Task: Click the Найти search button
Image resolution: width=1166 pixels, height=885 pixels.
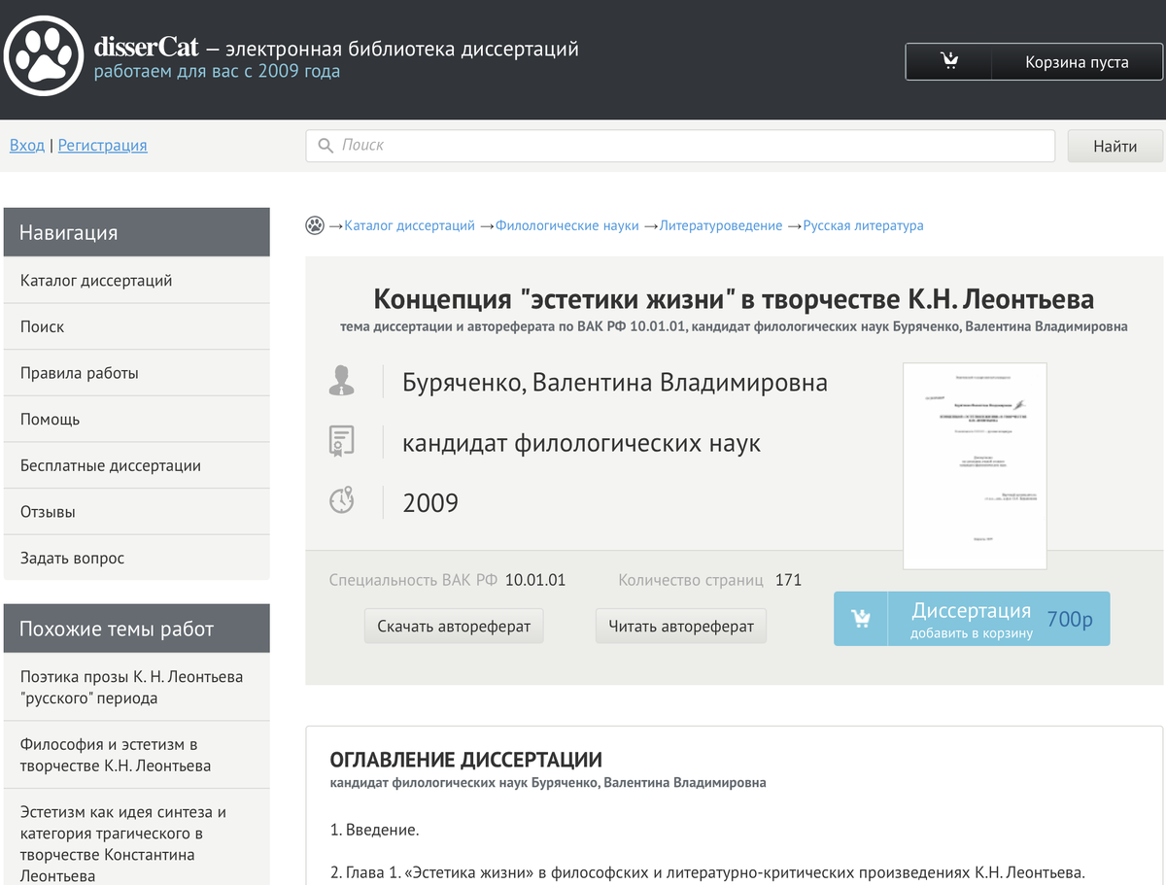Action: [x=1115, y=147]
